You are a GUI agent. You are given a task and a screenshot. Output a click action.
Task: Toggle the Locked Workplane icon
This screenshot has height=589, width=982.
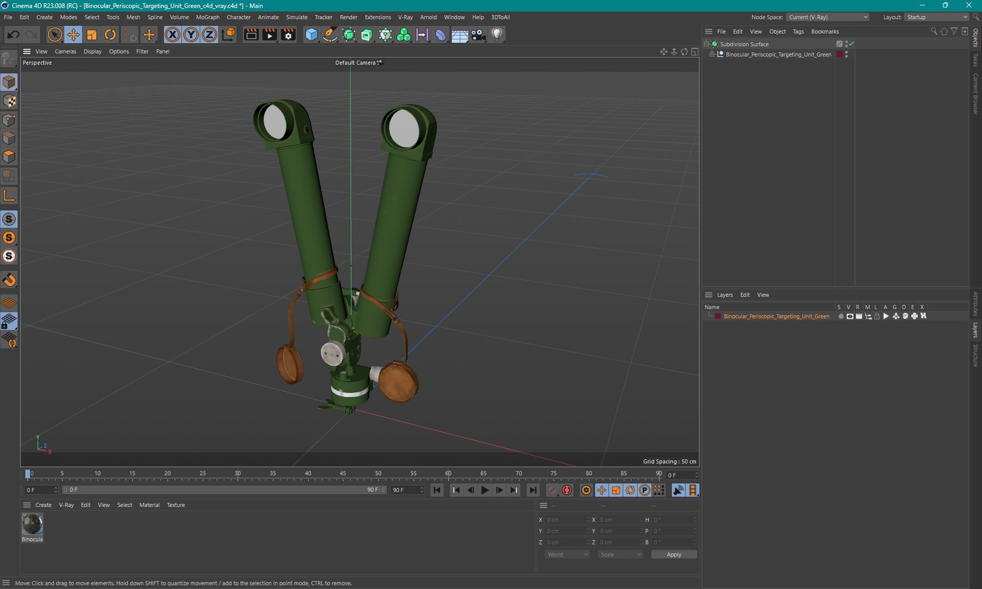(9, 321)
